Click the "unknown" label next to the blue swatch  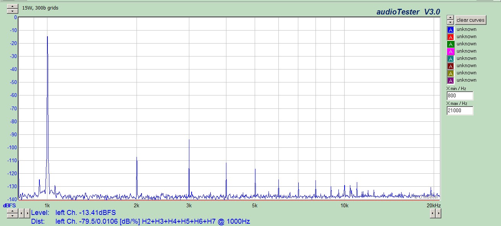tap(467, 29)
